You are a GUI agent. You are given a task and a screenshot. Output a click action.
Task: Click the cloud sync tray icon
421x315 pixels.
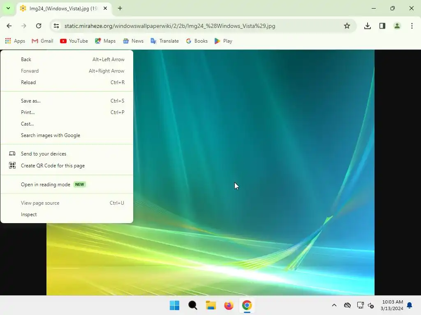(347, 305)
